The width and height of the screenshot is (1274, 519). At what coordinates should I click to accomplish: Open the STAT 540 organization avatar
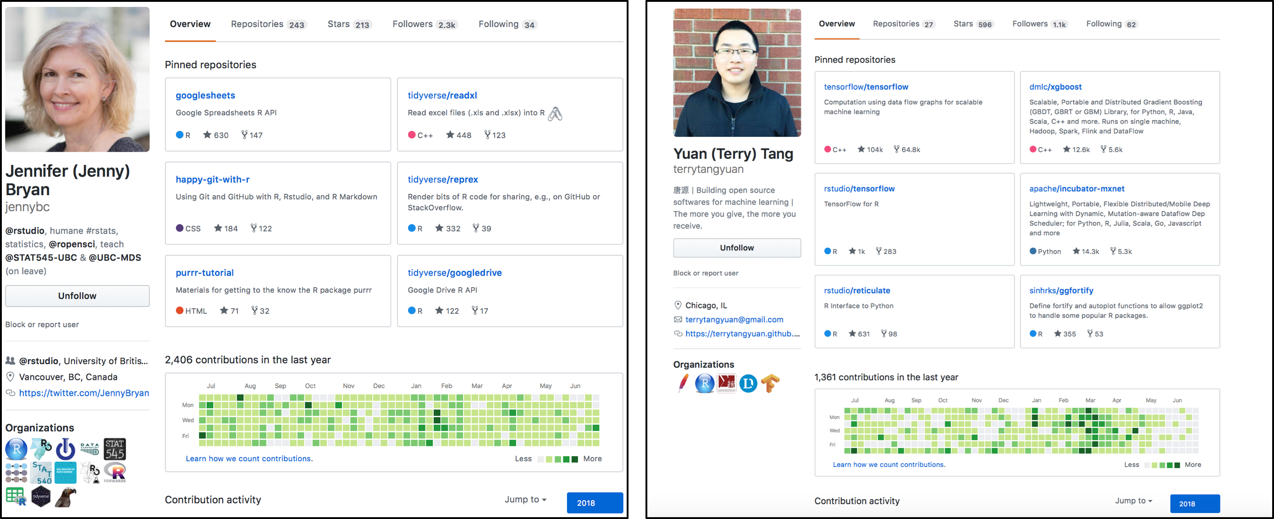coord(41,473)
